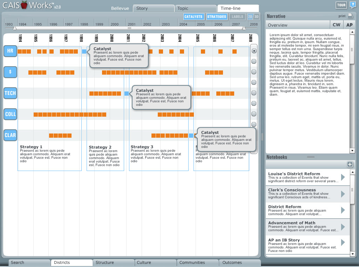
Task: Switch to the Topic tab
Action: point(196,8)
